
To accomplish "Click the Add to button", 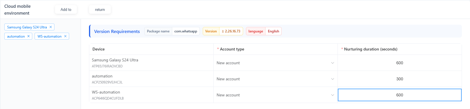I will coord(66,9).
